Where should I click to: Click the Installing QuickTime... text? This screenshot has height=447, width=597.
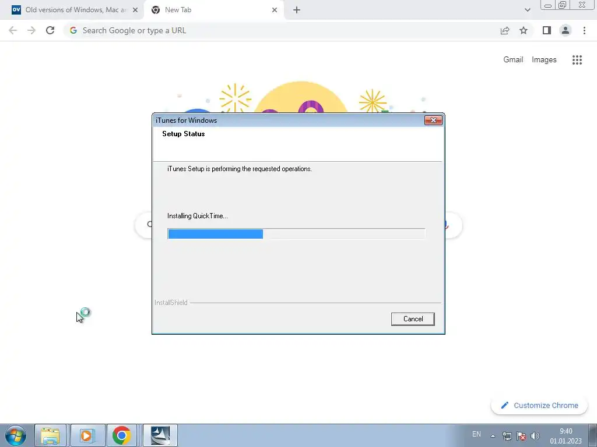pyautogui.click(x=198, y=216)
